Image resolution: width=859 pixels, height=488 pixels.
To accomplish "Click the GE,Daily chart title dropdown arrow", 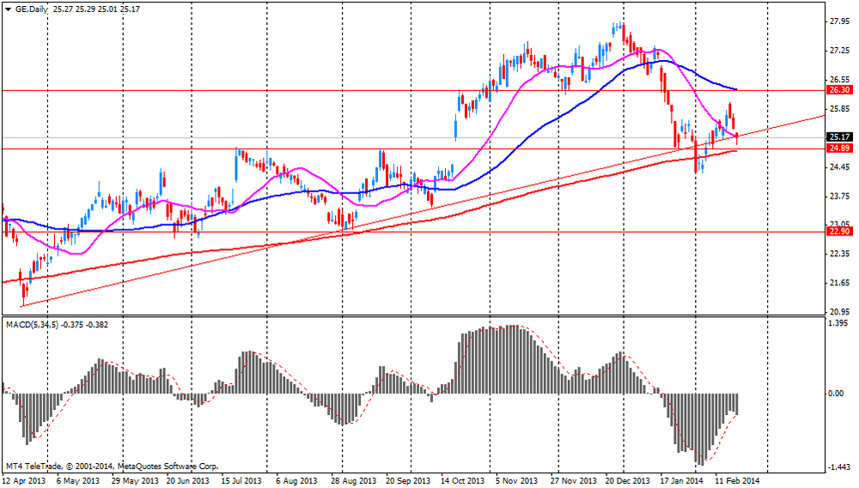I will coord(9,9).
